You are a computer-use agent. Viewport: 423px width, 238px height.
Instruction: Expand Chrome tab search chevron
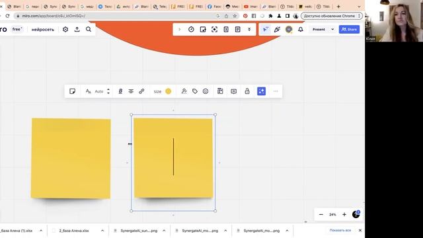click(x=359, y=7)
